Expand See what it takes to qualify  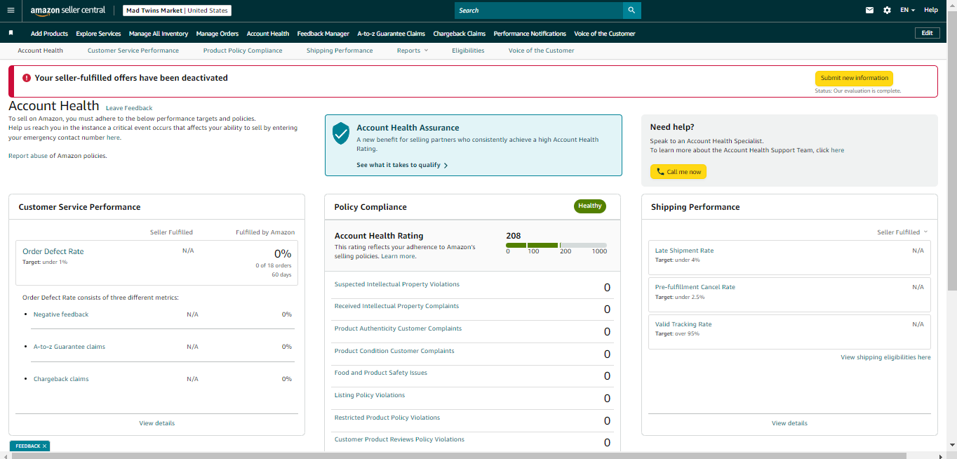(402, 165)
